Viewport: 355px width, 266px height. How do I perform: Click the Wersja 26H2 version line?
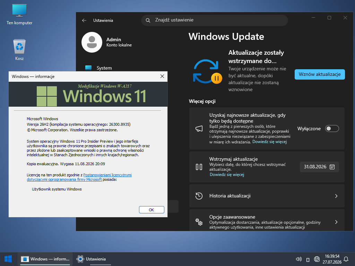79,124
